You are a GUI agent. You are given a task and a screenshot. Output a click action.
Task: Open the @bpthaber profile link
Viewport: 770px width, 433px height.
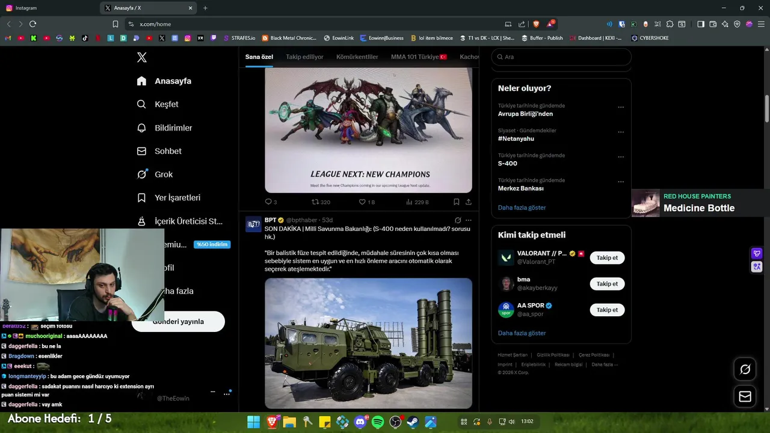pos(301,220)
